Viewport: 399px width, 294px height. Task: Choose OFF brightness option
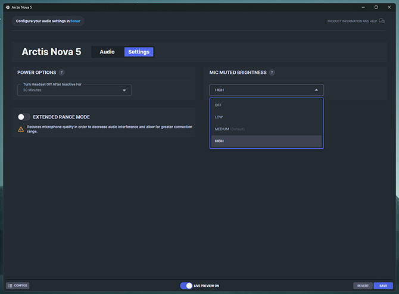pyautogui.click(x=266, y=105)
